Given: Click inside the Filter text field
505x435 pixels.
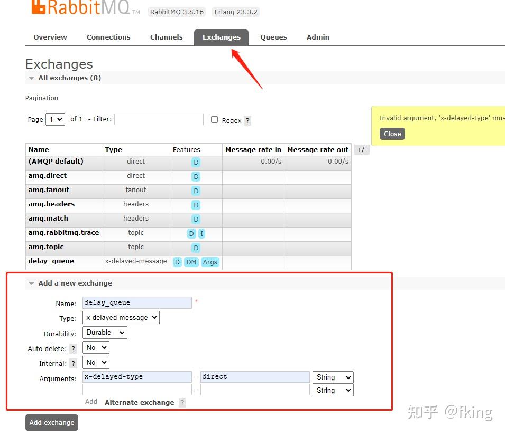Looking at the screenshot, I should tap(159, 119).
